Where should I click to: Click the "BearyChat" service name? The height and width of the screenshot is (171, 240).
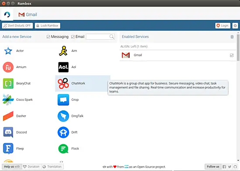pyautogui.click(x=24, y=83)
